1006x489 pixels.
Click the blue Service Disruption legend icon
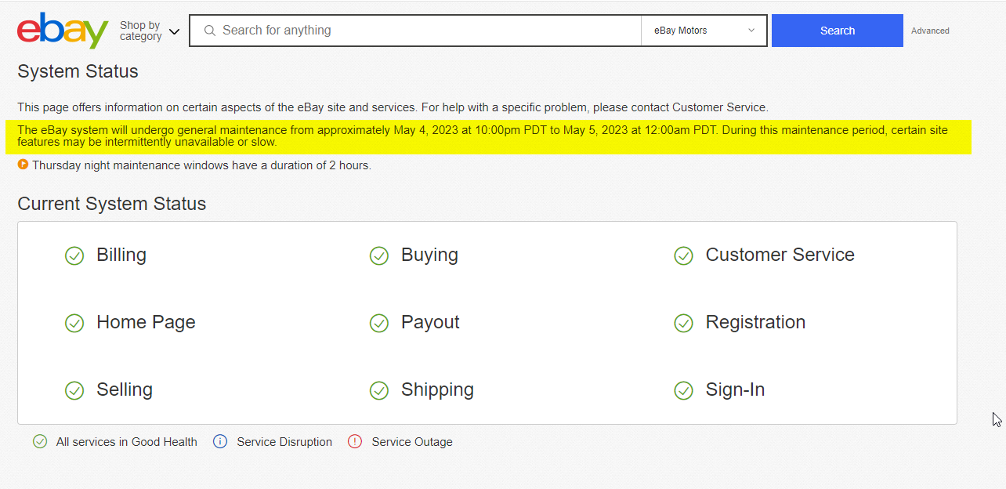tap(220, 442)
